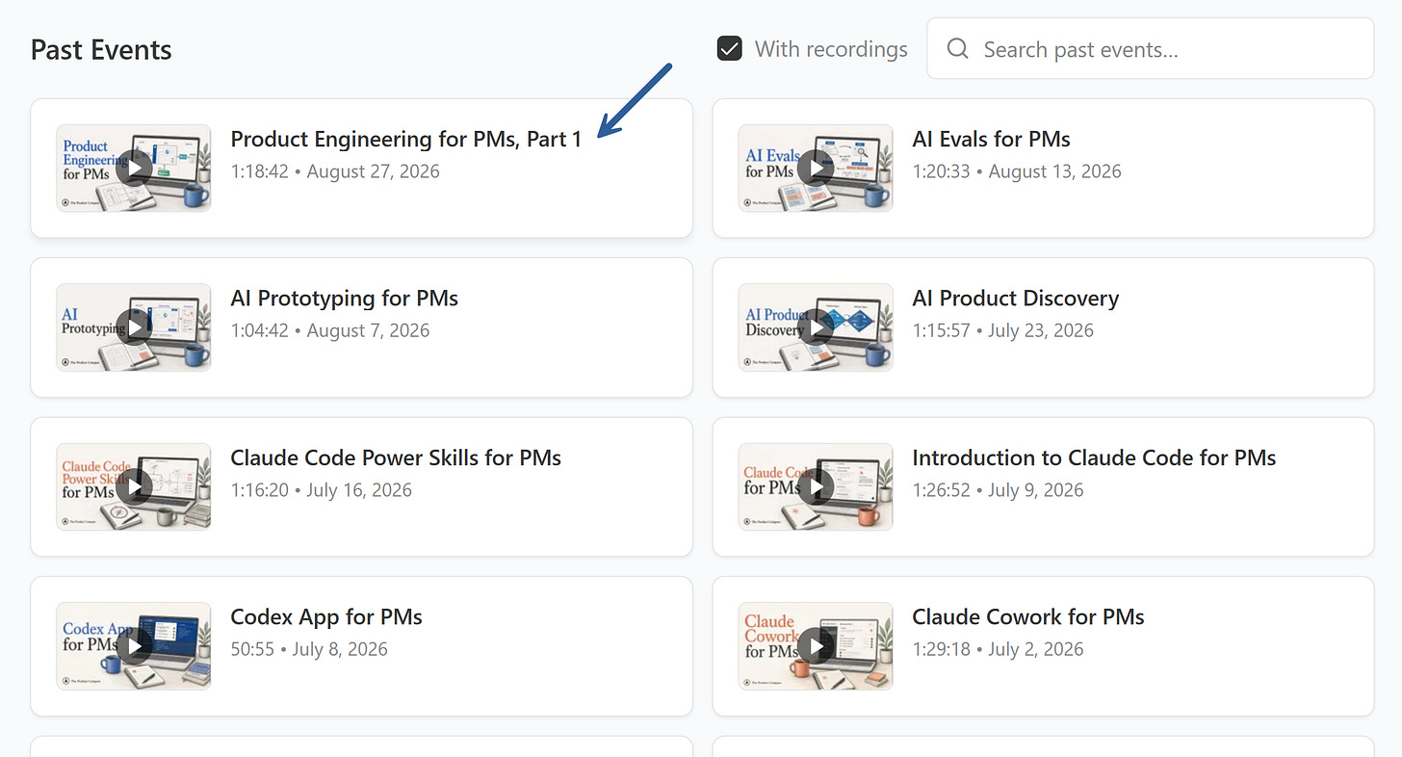Open Introduction to Claude Code for PMs title
The height and width of the screenshot is (757, 1402).
tap(1094, 457)
